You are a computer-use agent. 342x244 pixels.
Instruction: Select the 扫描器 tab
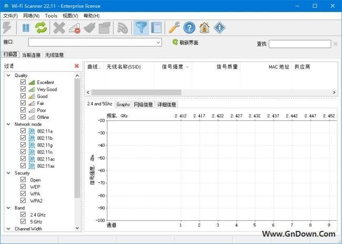pos(11,55)
